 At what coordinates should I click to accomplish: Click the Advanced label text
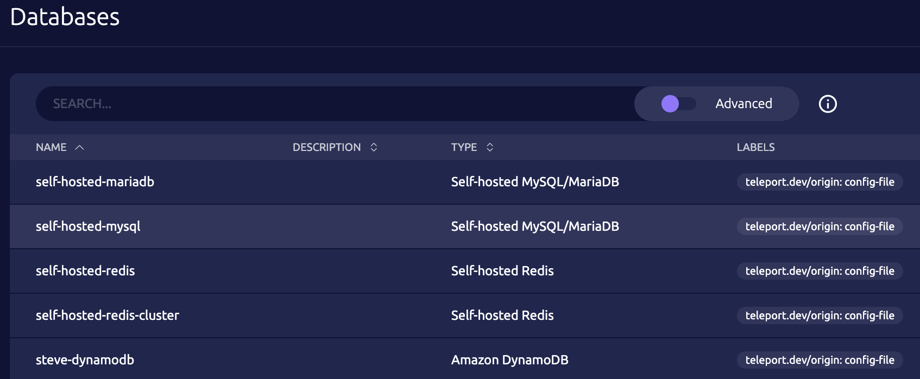coord(743,104)
